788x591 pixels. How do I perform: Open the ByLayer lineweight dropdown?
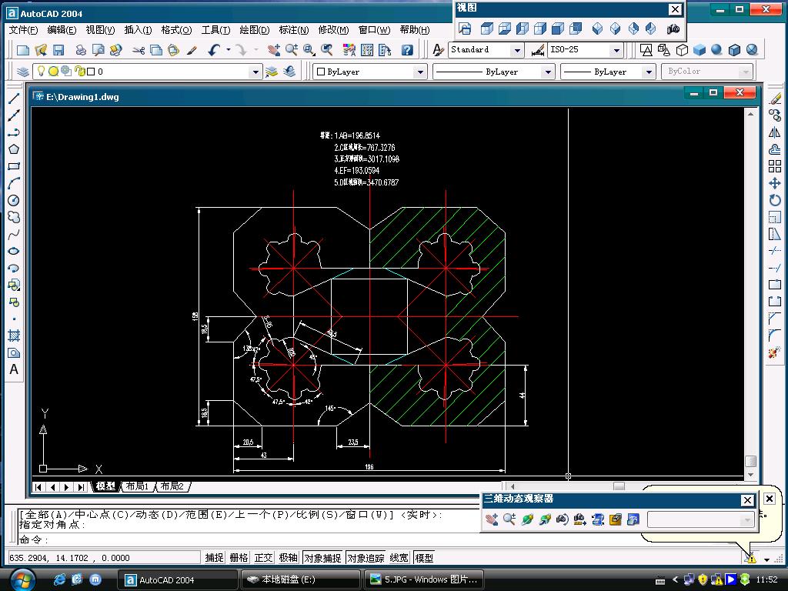click(x=649, y=72)
